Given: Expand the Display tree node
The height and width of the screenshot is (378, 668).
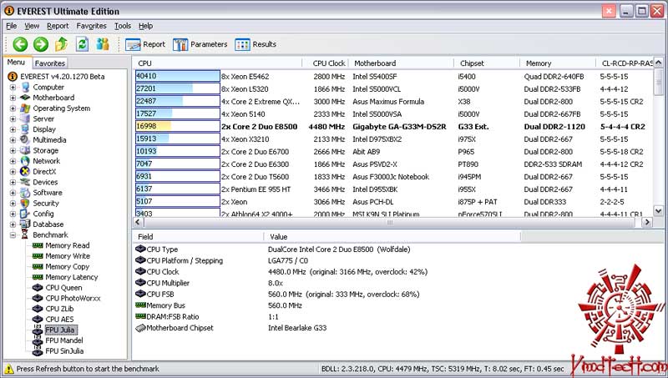Looking at the screenshot, I should tap(13, 129).
